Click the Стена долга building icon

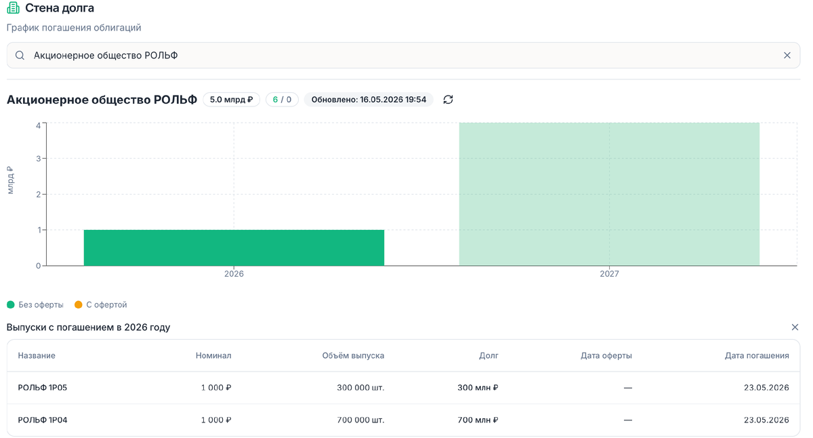pos(13,8)
